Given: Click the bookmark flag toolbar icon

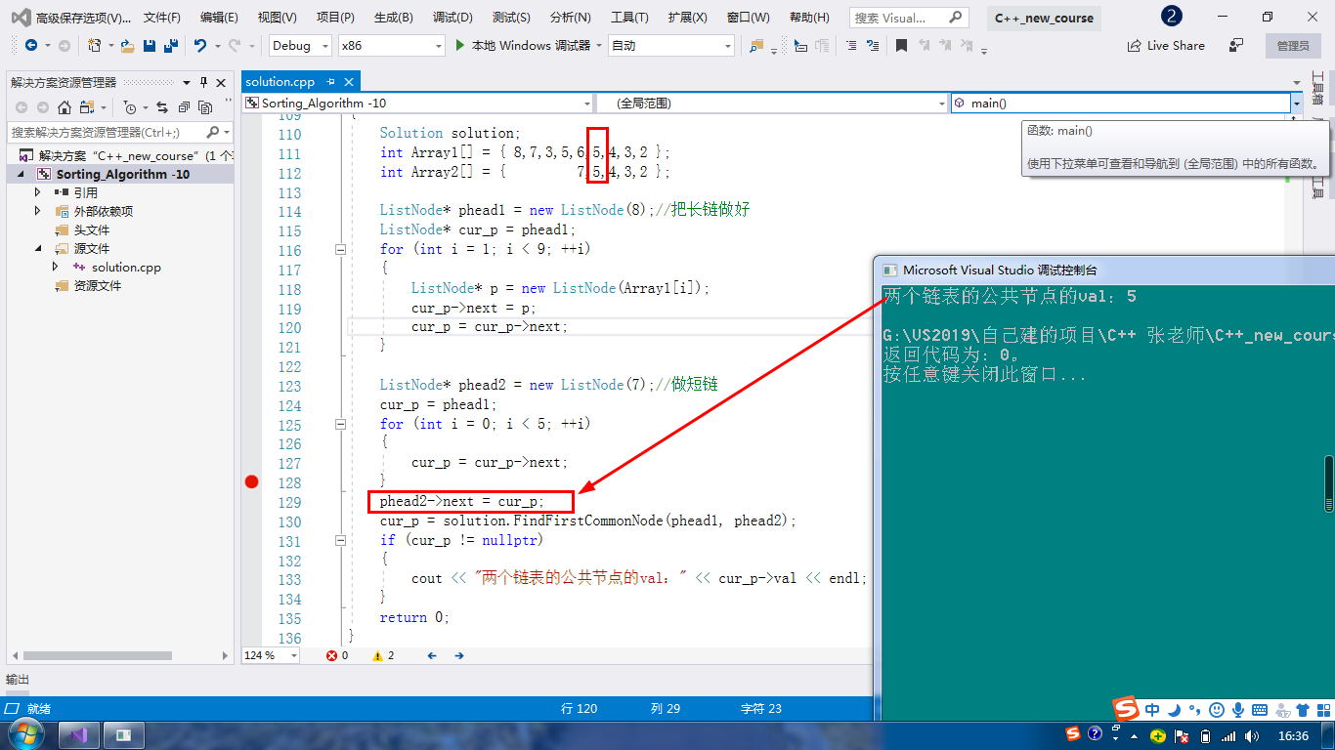Looking at the screenshot, I should (x=901, y=45).
